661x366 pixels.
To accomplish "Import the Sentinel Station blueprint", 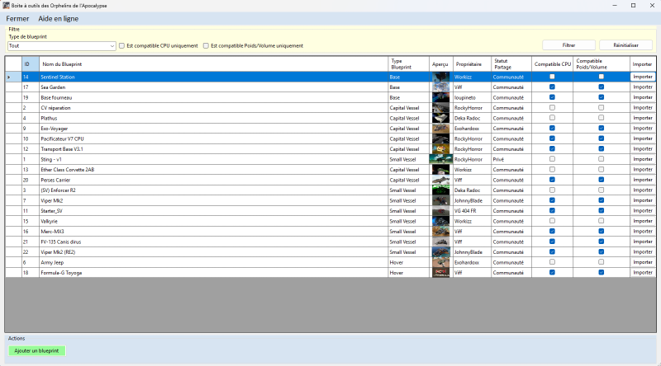I will point(643,77).
